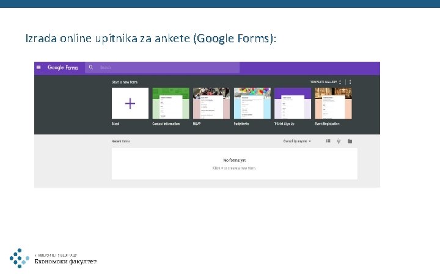Image resolution: width=440 pixels, height=275 pixels.
Task: Click the Економски факултет logo text
Action: pyautogui.click(x=65, y=262)
